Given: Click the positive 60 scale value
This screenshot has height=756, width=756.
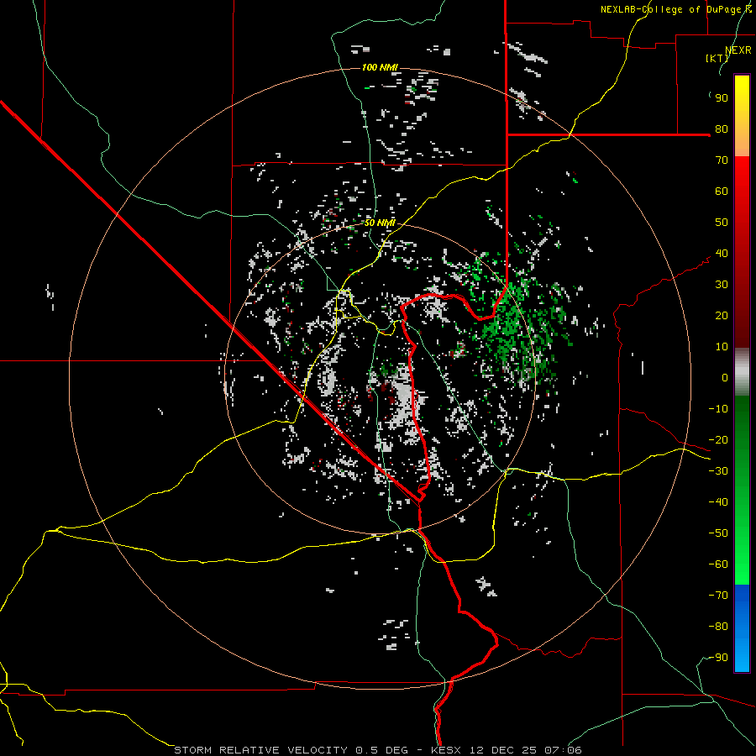Looking at the screenshot, I should (x=722, y=192).
